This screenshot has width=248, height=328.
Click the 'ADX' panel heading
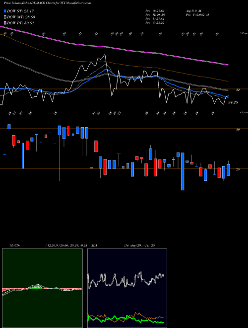[95, 246]
